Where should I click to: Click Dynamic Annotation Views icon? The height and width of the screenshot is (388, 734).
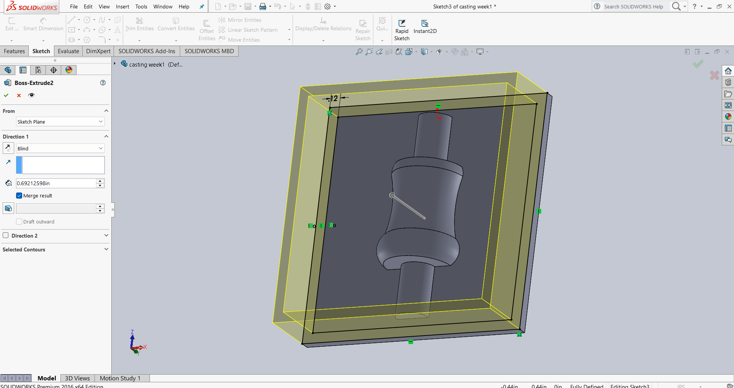399,52
